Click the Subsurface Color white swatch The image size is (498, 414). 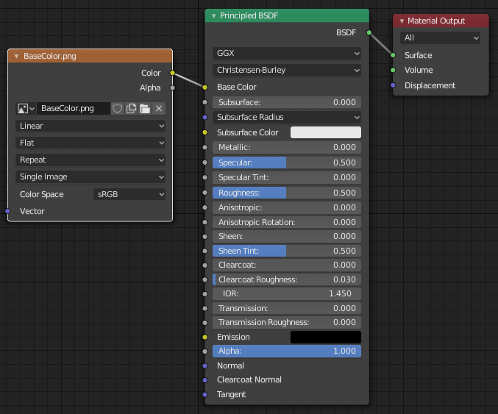tap(326, 132)
